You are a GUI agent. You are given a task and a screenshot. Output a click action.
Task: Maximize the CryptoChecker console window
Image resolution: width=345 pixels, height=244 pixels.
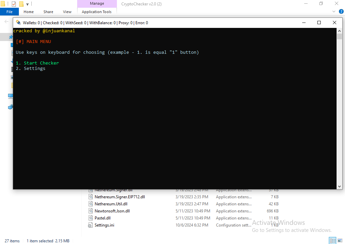[319, 23]
